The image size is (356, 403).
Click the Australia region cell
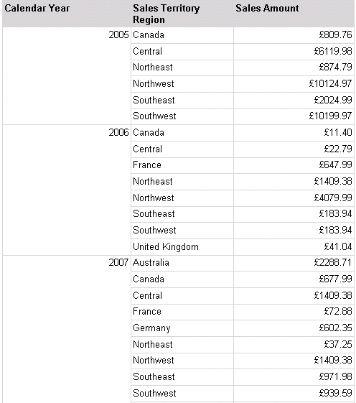(x=182, y=263)
